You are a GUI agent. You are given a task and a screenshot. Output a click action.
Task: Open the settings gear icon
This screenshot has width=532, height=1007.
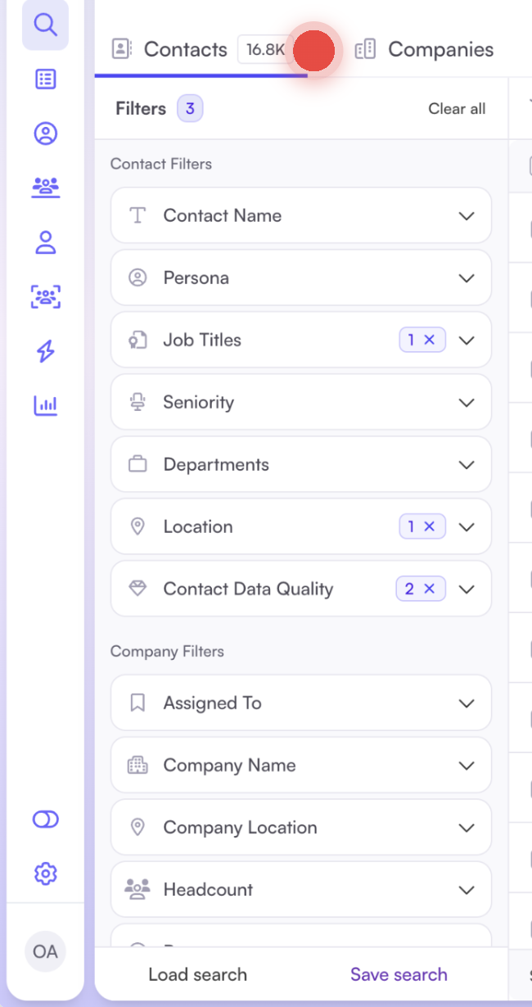[x=46, y=874]
